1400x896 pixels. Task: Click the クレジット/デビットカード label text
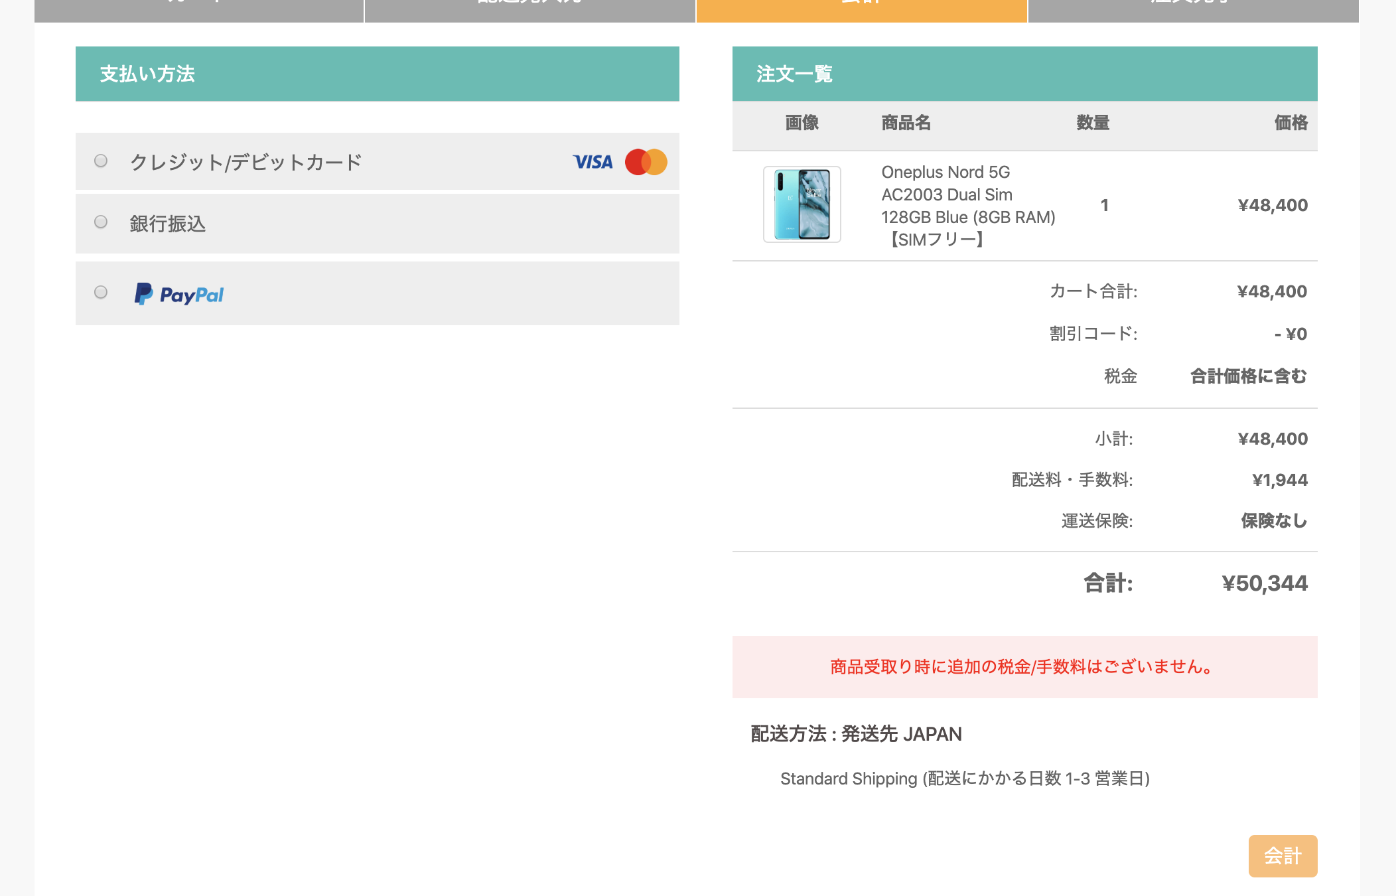point(245,162)
